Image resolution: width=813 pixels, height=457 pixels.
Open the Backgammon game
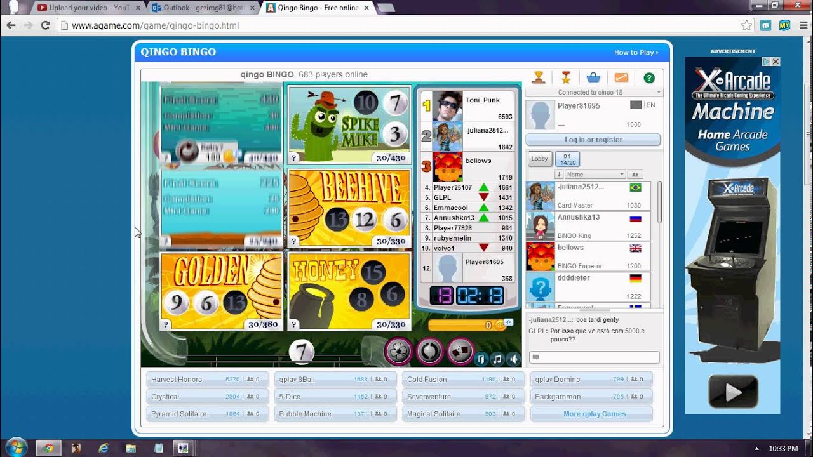[x=591, y=397]
